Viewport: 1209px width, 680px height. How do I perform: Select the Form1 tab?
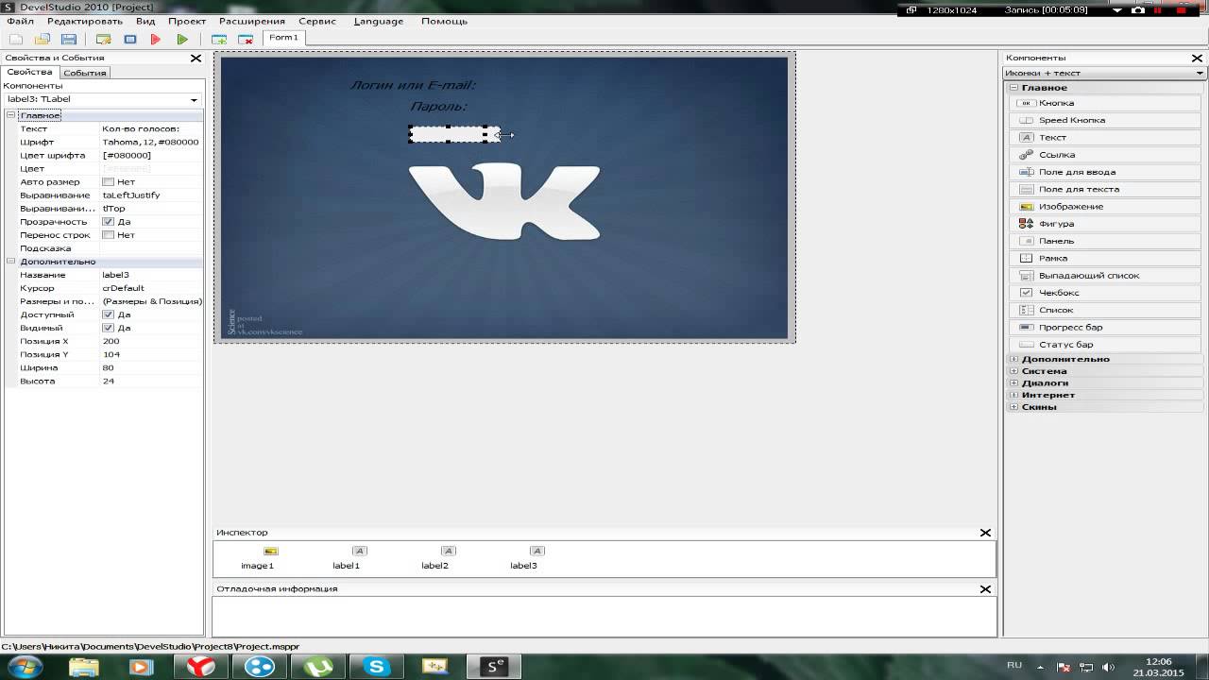point(283,38)
